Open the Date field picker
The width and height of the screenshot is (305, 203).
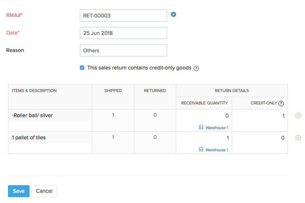pos(123,33)
